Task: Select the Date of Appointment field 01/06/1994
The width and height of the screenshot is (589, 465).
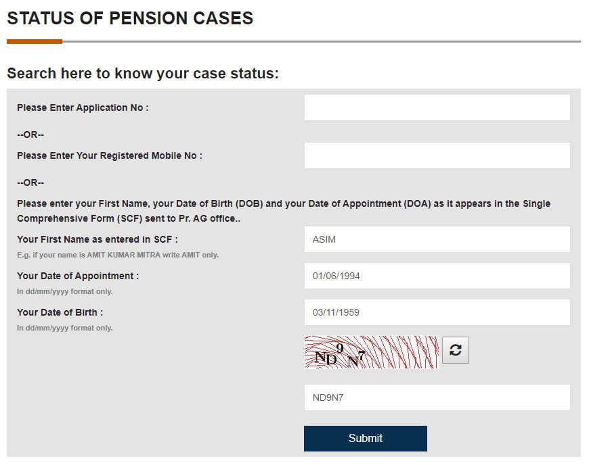Action: tap(437, 276)
